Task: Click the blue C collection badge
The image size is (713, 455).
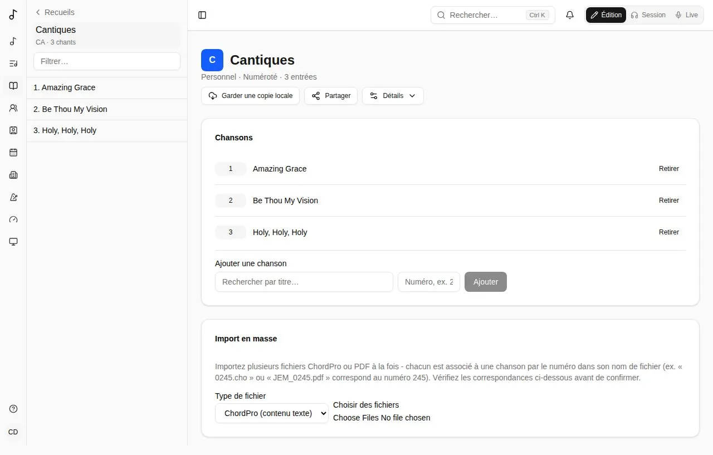Action: click(212, 60)
